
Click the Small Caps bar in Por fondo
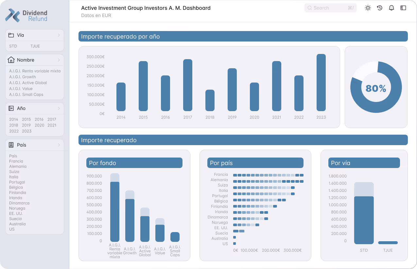175,237
